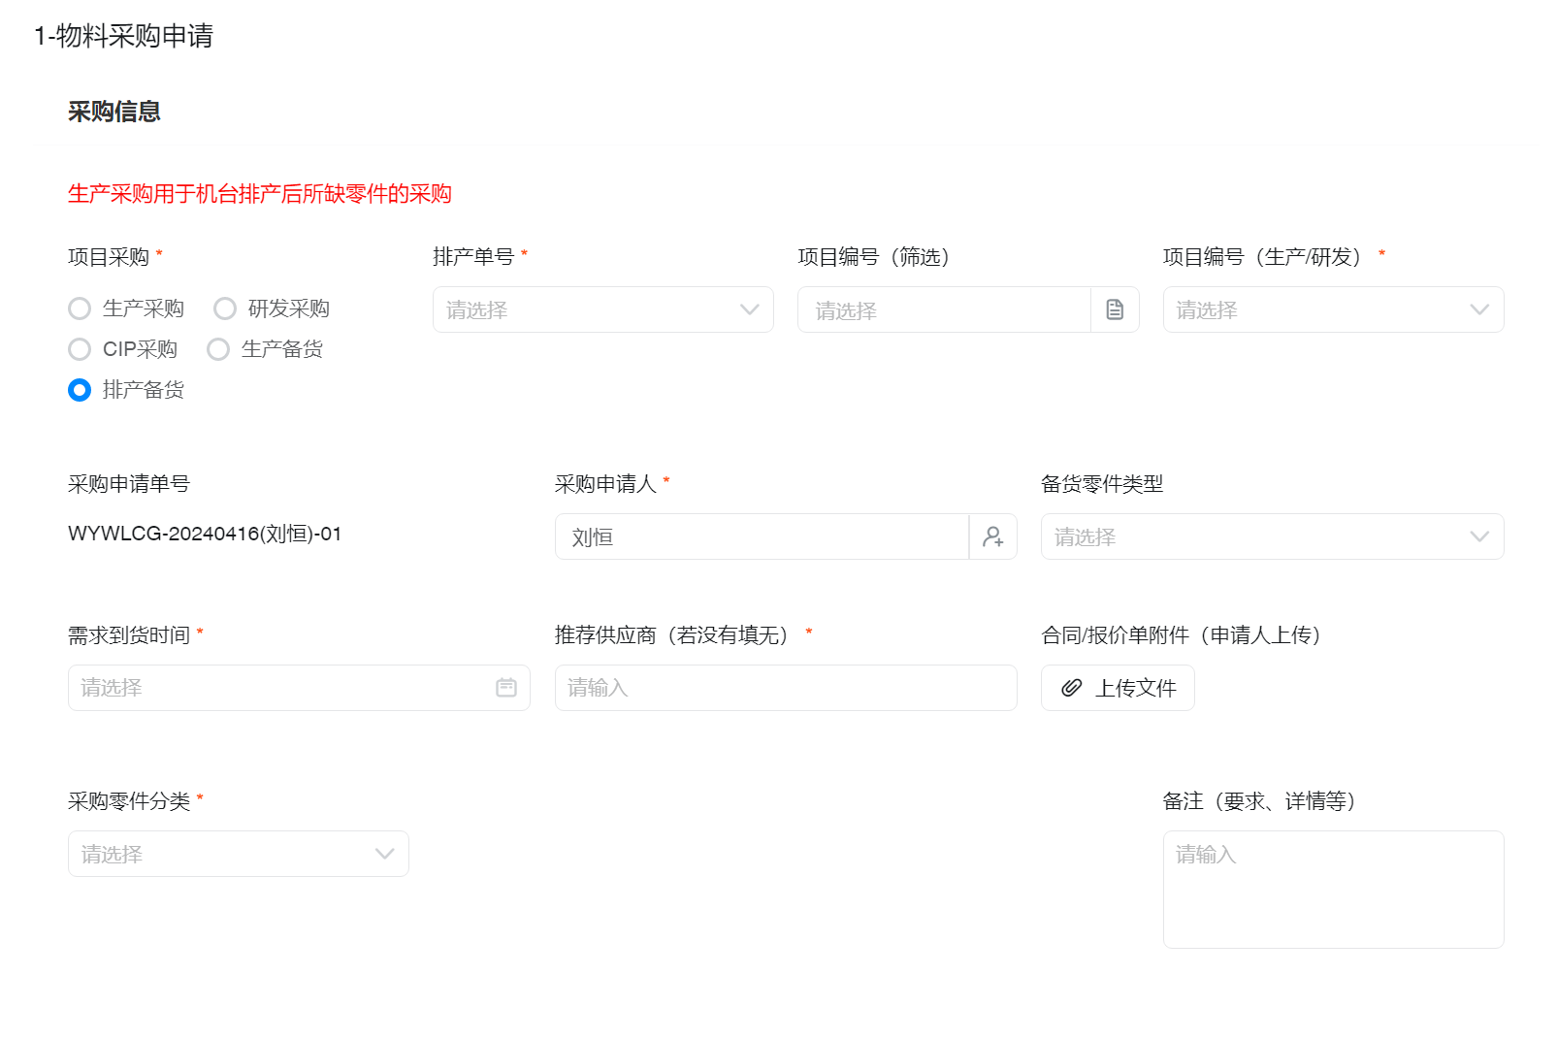Click the 采购申请单号 label

tap(129, 484)
